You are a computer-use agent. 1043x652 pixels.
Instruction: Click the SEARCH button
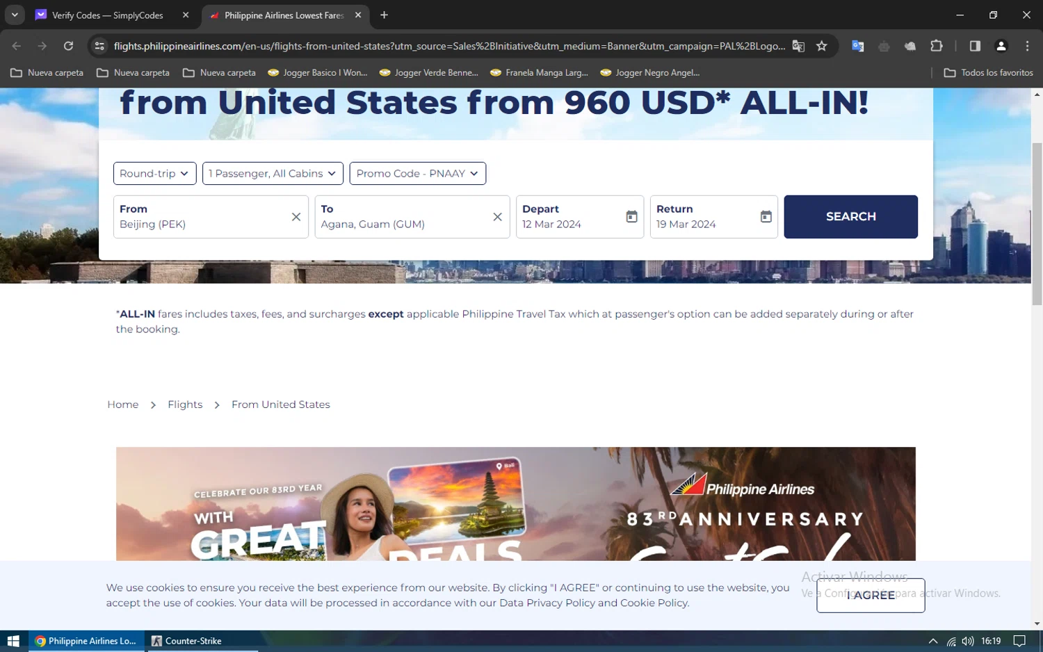(x=850, y=217)
